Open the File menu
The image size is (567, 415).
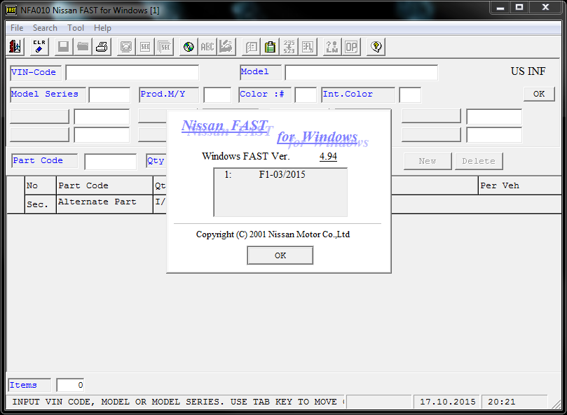17,28
